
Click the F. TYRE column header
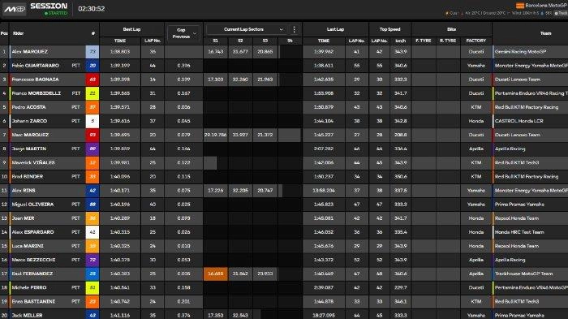(424, 41)
